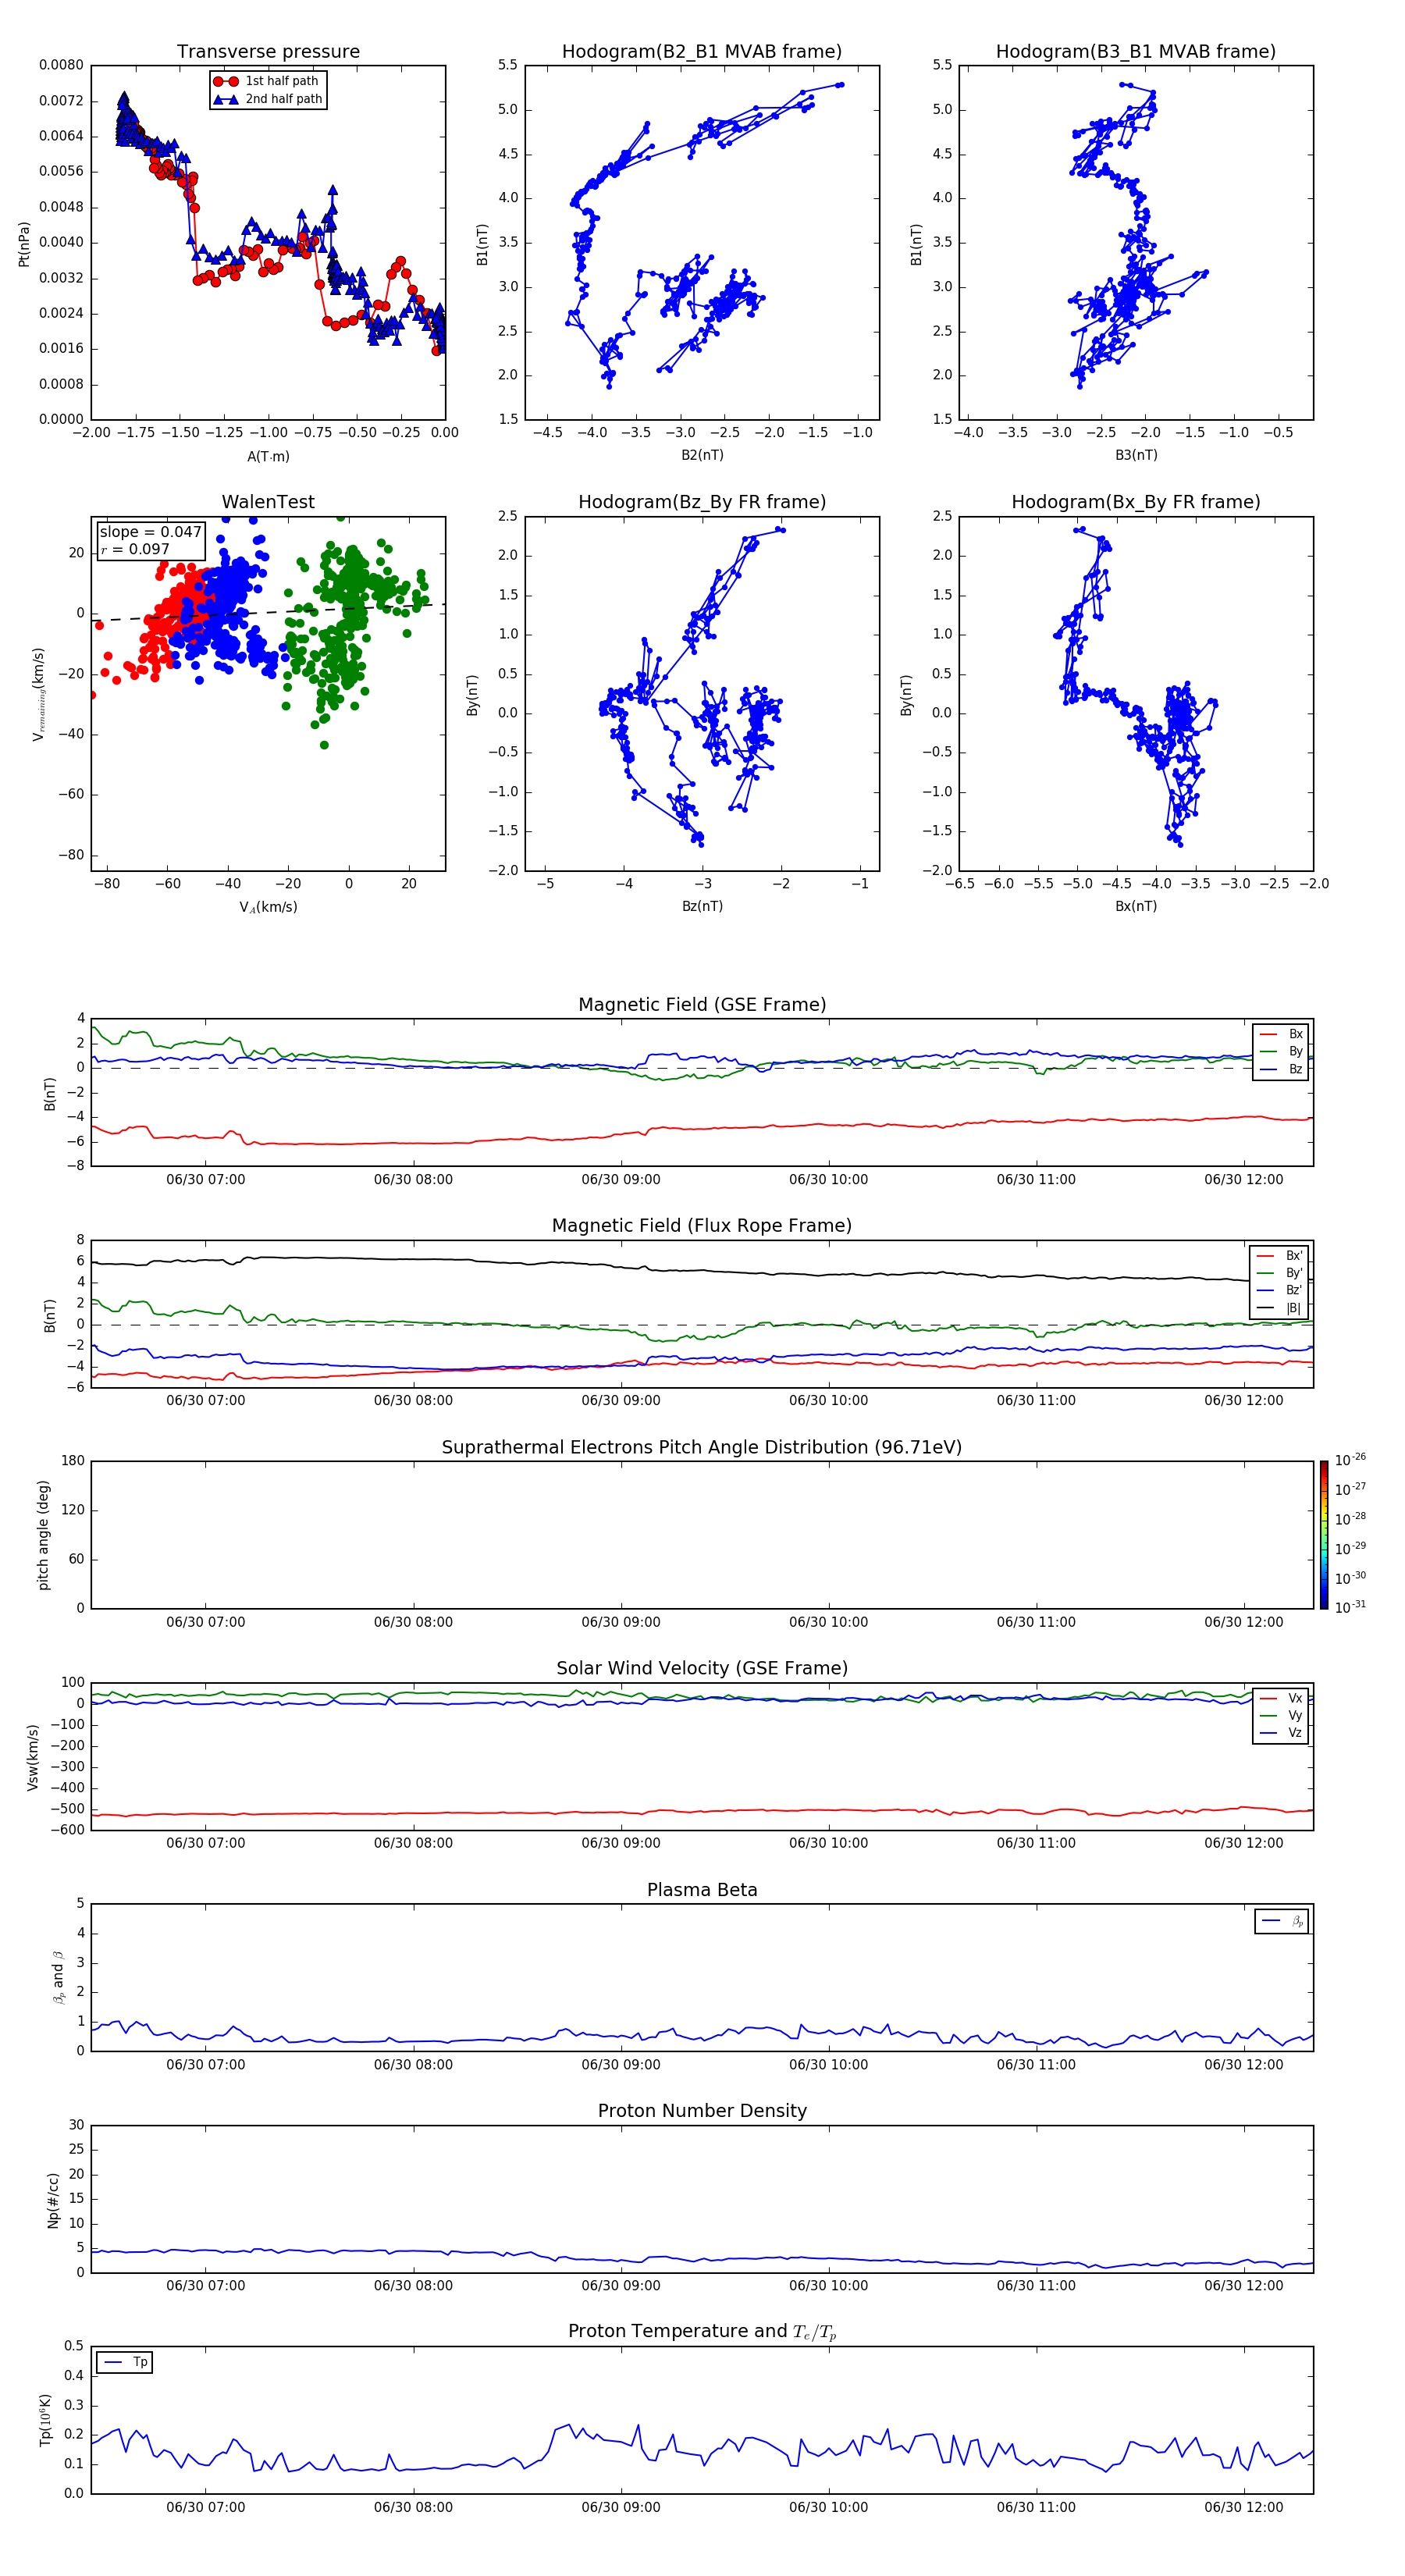Click the "Transverse pressure" plot title
Image resolution: width=1405 pixels, height=2576 pixels.
click(x=268, y=51)
